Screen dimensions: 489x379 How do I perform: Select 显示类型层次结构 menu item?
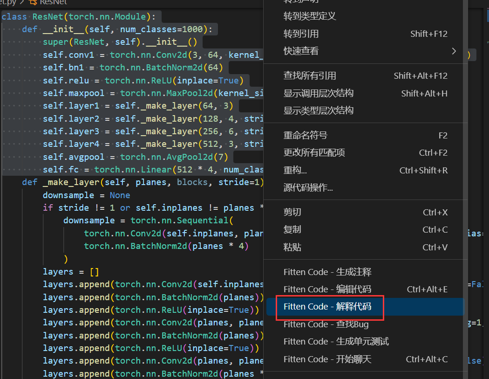coord(319,110)
